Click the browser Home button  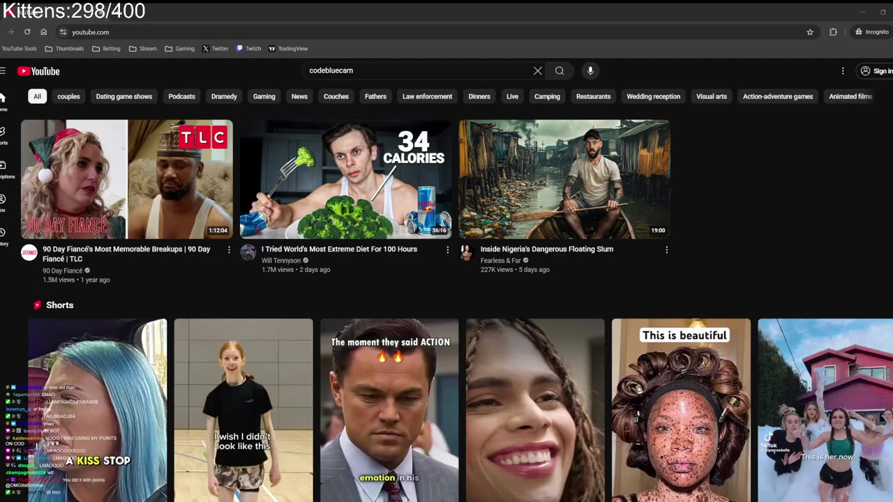click(x=43, y=32)
